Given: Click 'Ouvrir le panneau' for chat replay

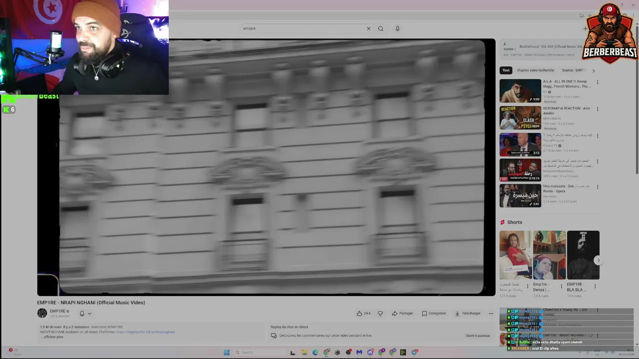Looking at the screenshot, I should click(478, 336).
